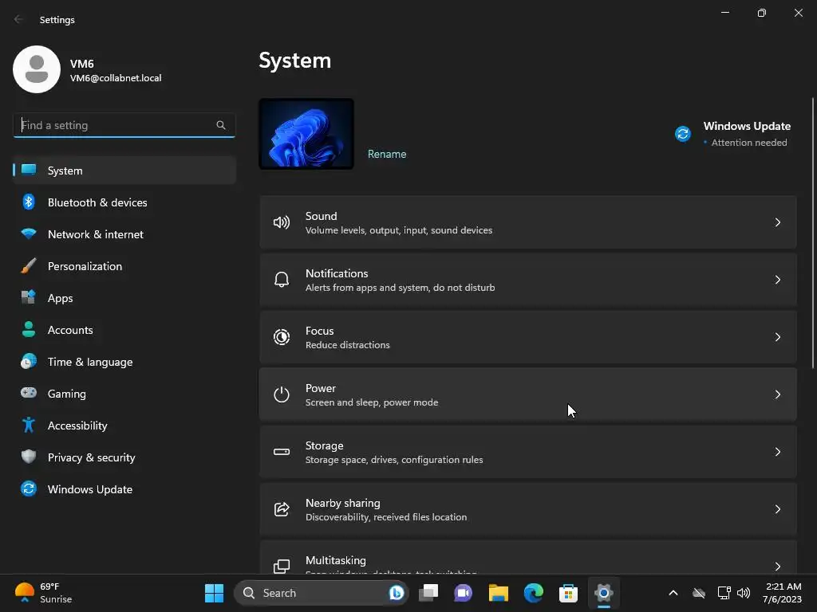
Task: Click the Settings gear in taskbar
Action: point(603,593)
